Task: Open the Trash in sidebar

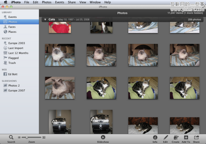Action: coord(12,63)
